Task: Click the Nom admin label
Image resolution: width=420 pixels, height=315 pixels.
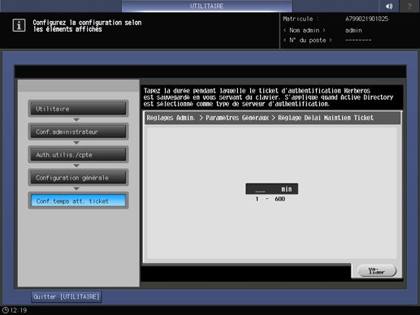Action: tap(305, 30)
